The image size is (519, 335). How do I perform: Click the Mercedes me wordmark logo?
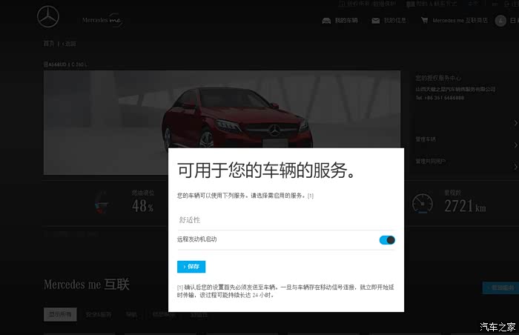pos(102,20)
